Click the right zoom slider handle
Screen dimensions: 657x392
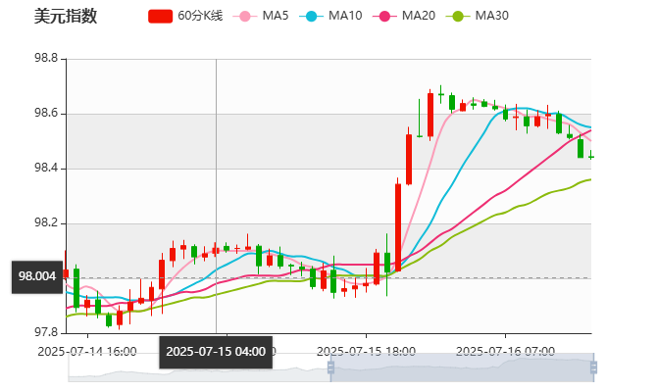(x=593, y=367)
